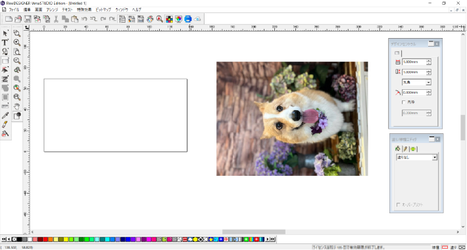
Task: Click the horizontal scrollbar thumb
Action: 254,232
